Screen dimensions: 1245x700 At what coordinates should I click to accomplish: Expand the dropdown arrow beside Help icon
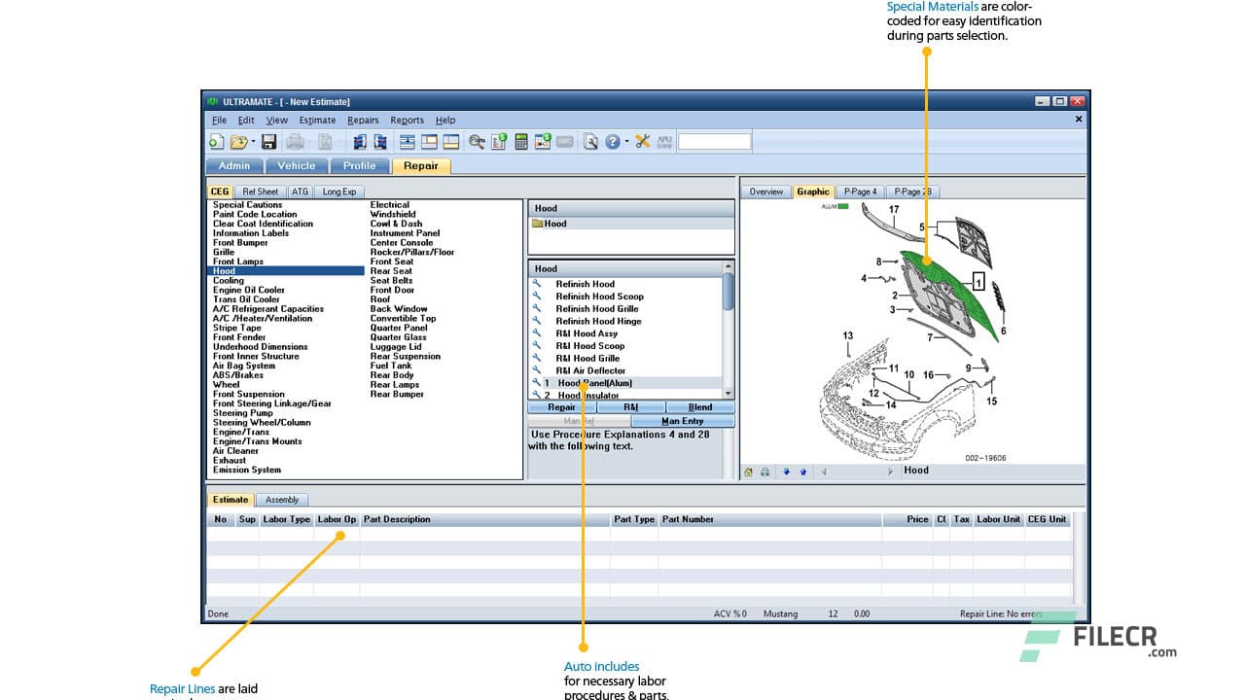(626, 143)
